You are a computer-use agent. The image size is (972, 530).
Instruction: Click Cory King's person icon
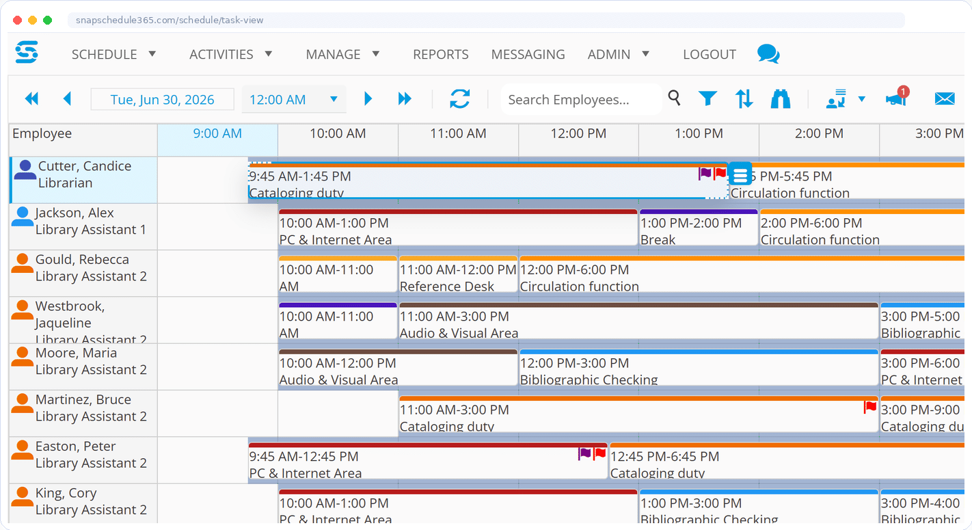coord(23,496)
